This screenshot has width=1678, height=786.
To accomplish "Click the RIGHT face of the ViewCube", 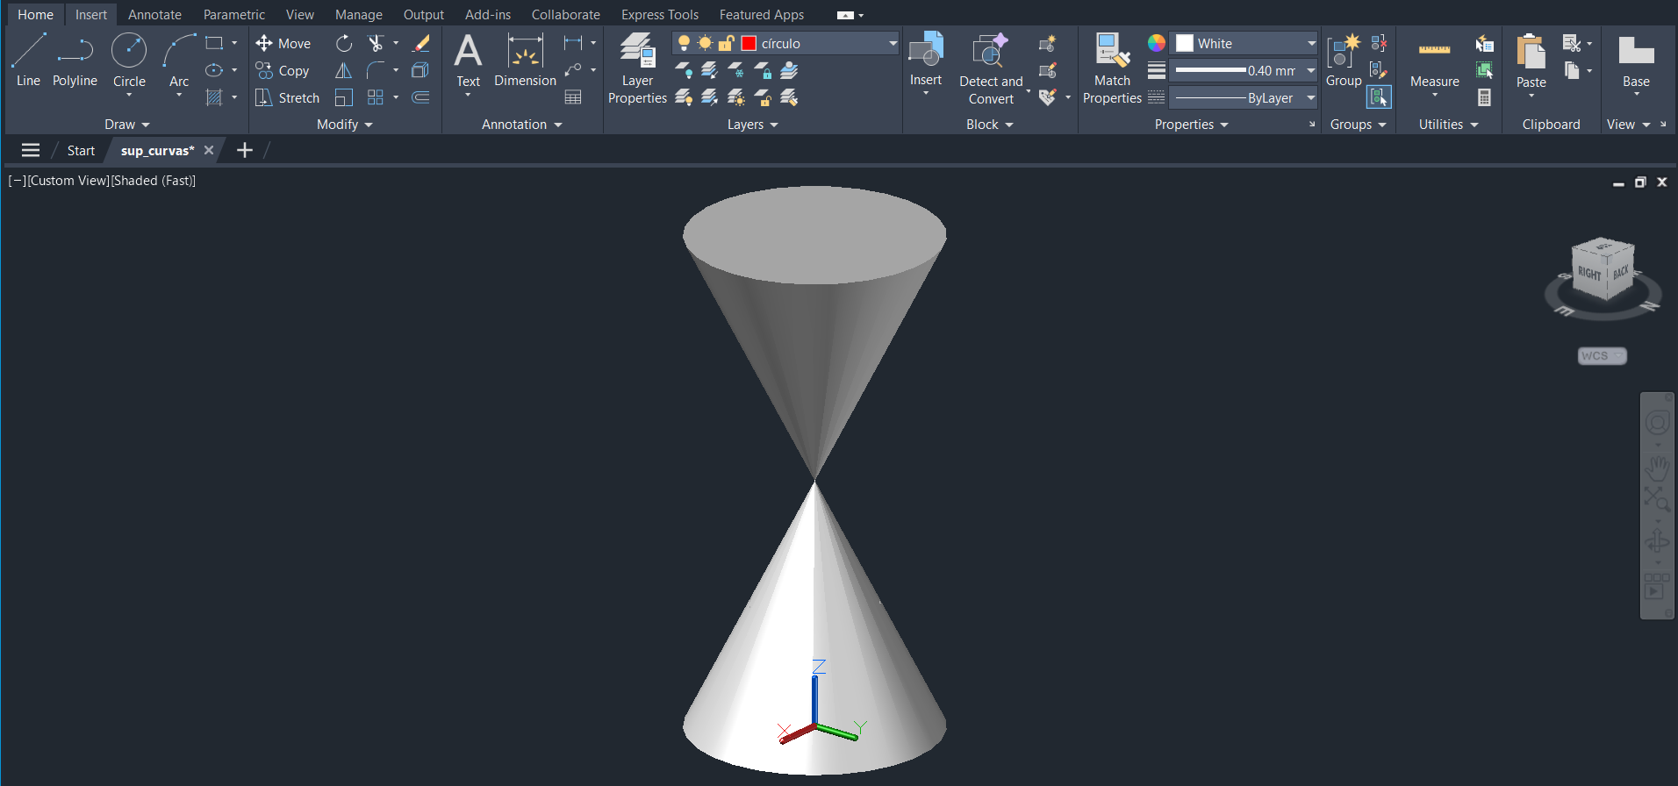I will 1588,274.
